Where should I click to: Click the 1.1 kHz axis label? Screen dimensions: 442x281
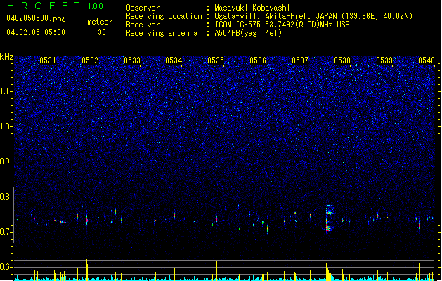click(x=6, y=91)
